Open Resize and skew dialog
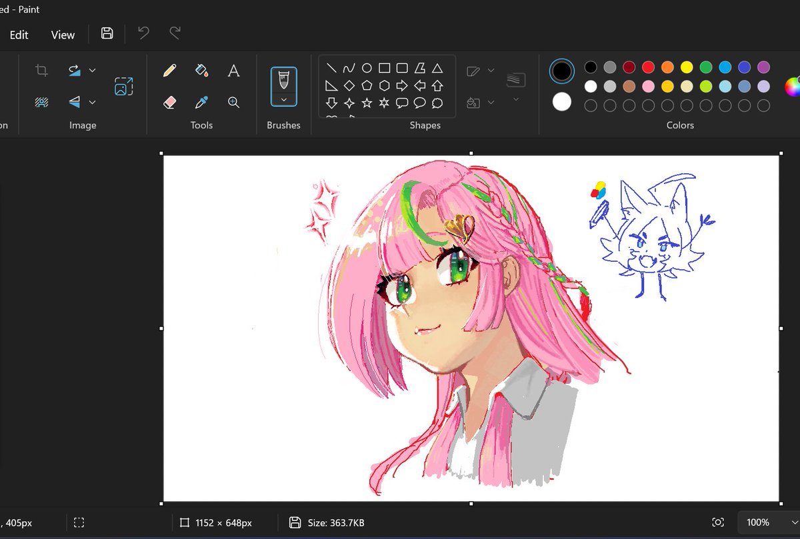 123,87
